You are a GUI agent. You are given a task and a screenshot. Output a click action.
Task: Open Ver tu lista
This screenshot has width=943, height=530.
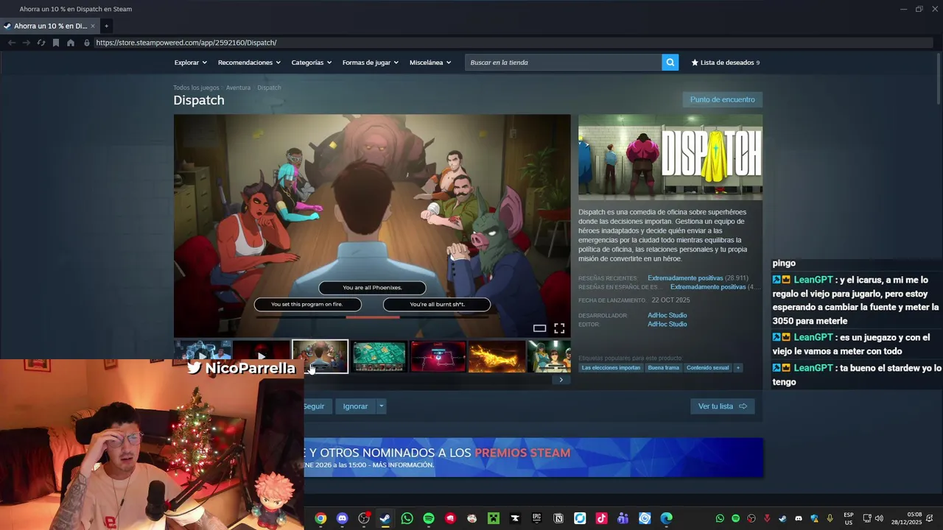point(722,406)
